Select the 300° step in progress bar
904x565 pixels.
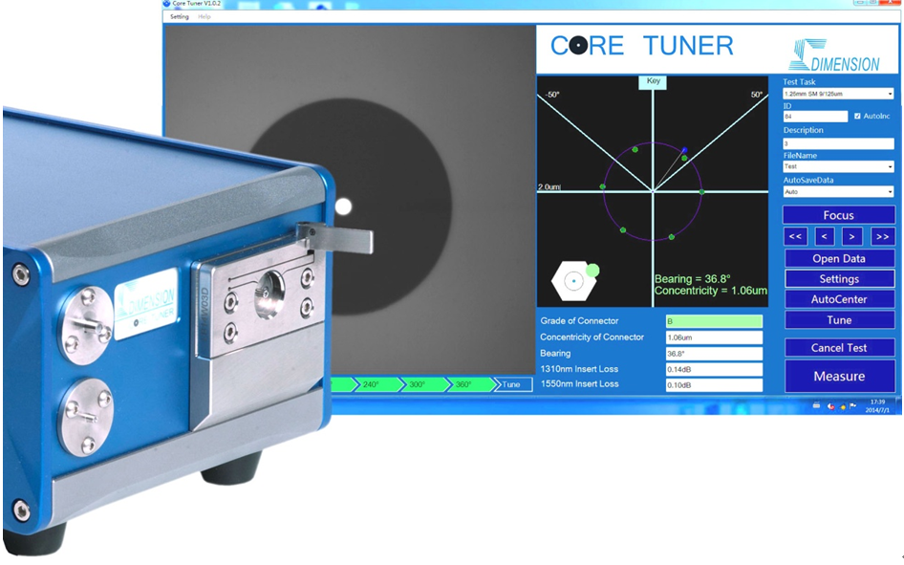click(x=418, y=384)
